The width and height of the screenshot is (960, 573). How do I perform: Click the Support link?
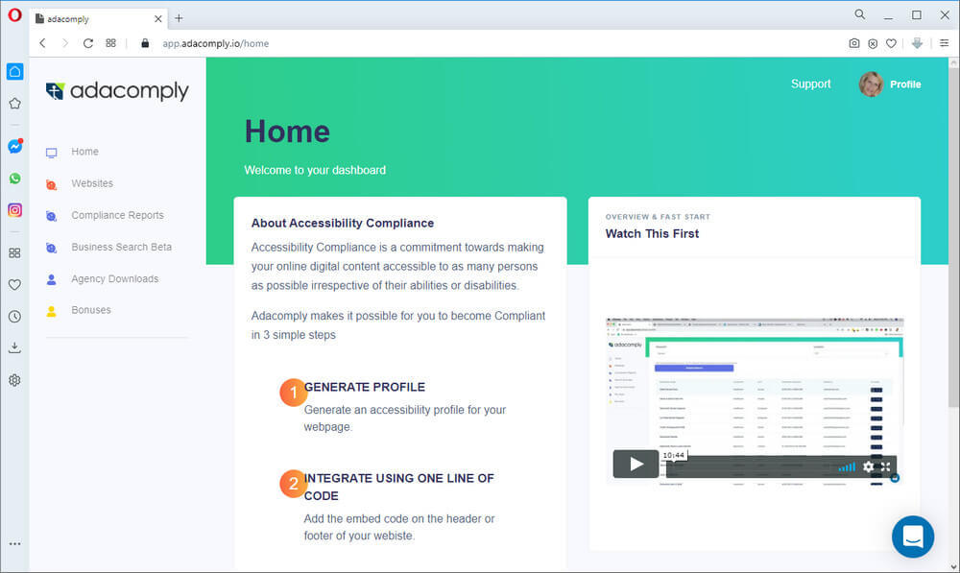click(x=810, y=84)
